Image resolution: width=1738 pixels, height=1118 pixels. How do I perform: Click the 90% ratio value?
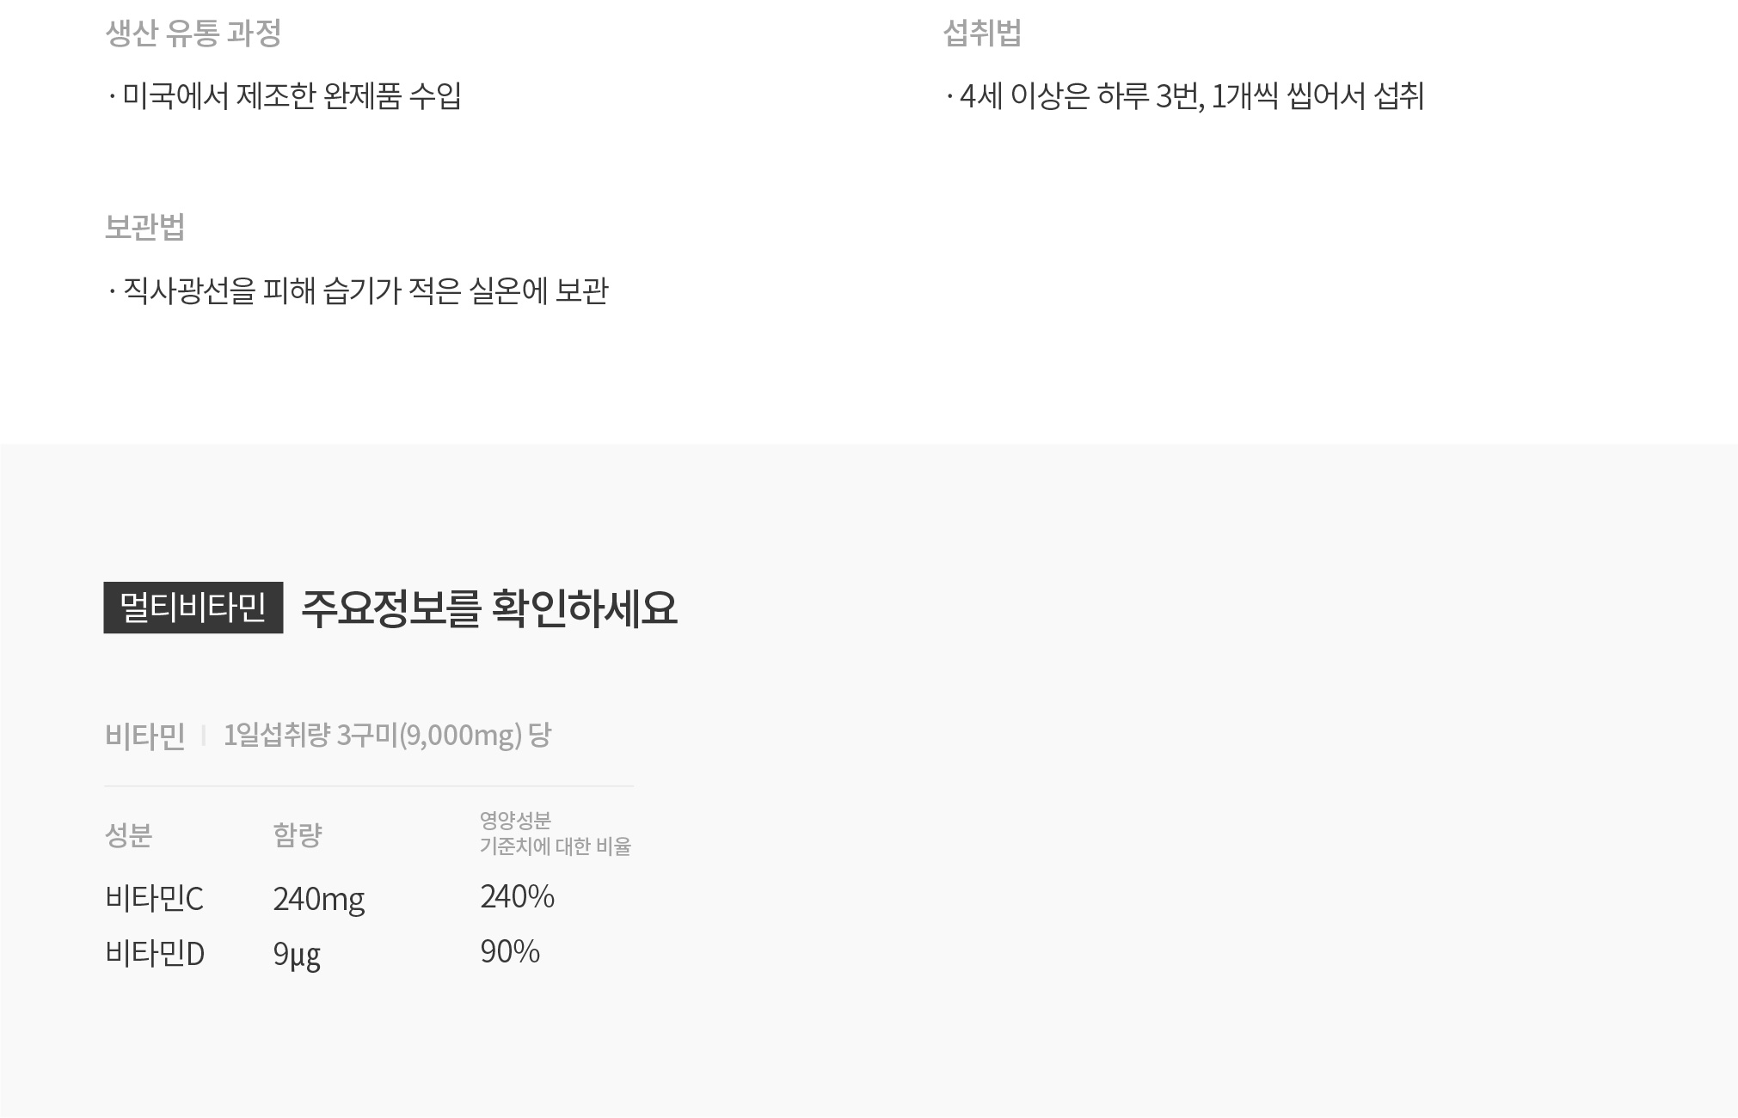(x=510, y=952)
